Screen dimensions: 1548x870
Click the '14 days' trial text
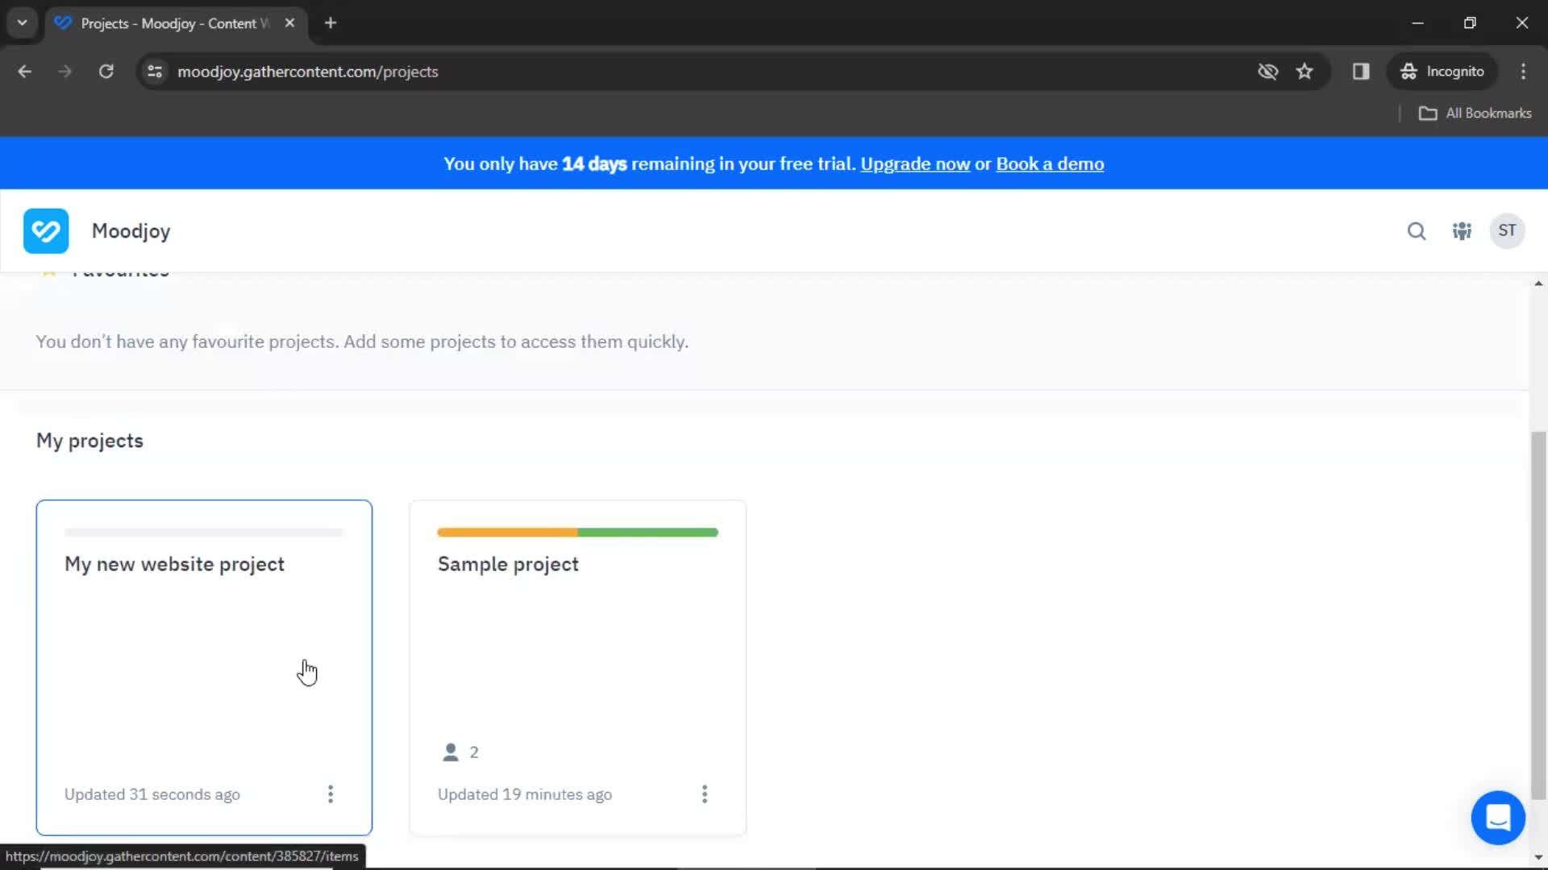(x=594, y=164)
